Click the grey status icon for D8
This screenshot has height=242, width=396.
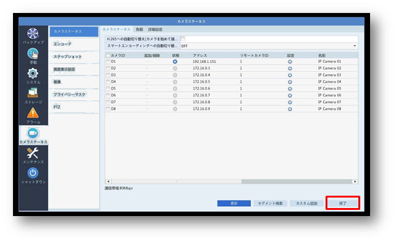click(x=175, y=109)
